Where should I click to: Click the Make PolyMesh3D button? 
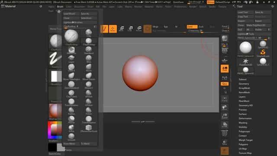[x=258, y=25]
